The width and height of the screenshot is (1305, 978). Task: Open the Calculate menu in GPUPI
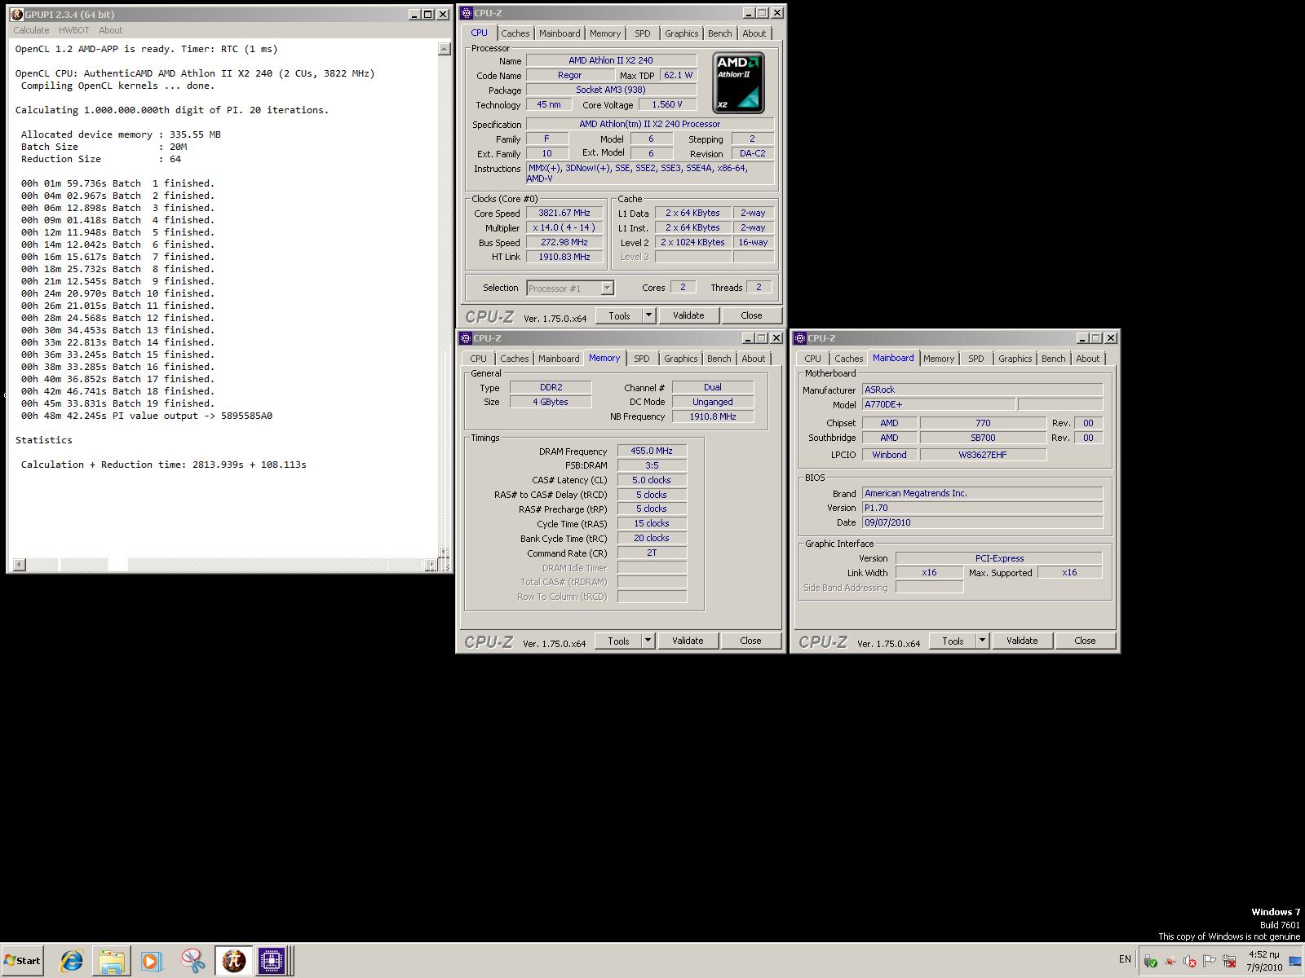(x=31, y=30)
